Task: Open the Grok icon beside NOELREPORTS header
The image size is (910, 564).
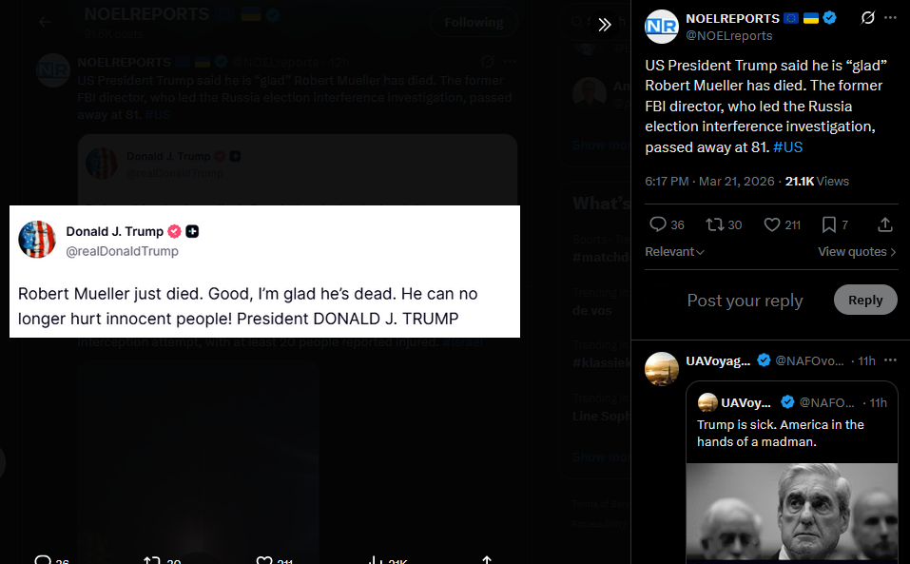Action: coord(867,18)
